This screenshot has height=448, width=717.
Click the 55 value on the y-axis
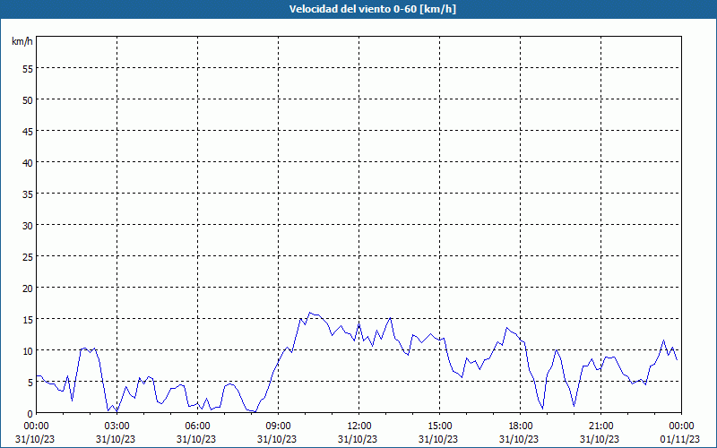28,69
